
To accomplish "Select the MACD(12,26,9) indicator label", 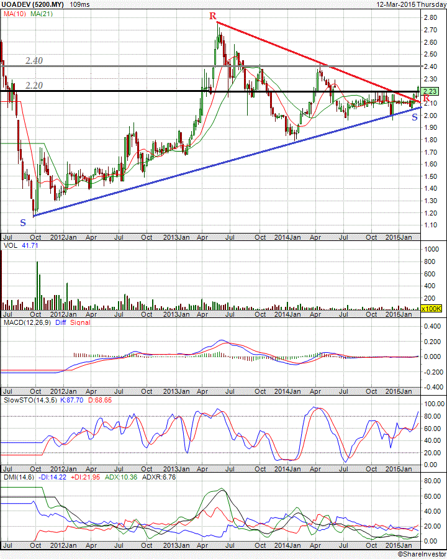I will tap(27, 322).
